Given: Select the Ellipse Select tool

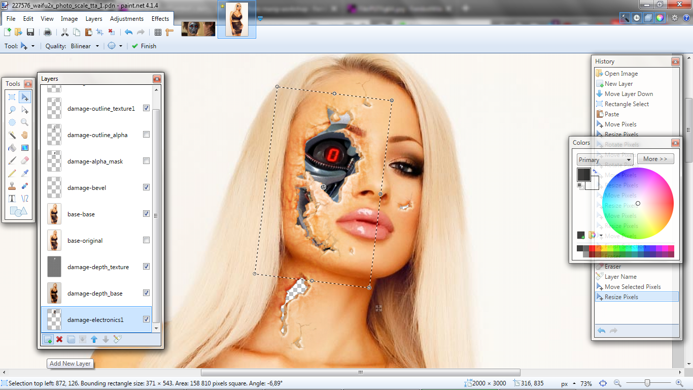Looking at the screenshot, I should coord(12,122).
